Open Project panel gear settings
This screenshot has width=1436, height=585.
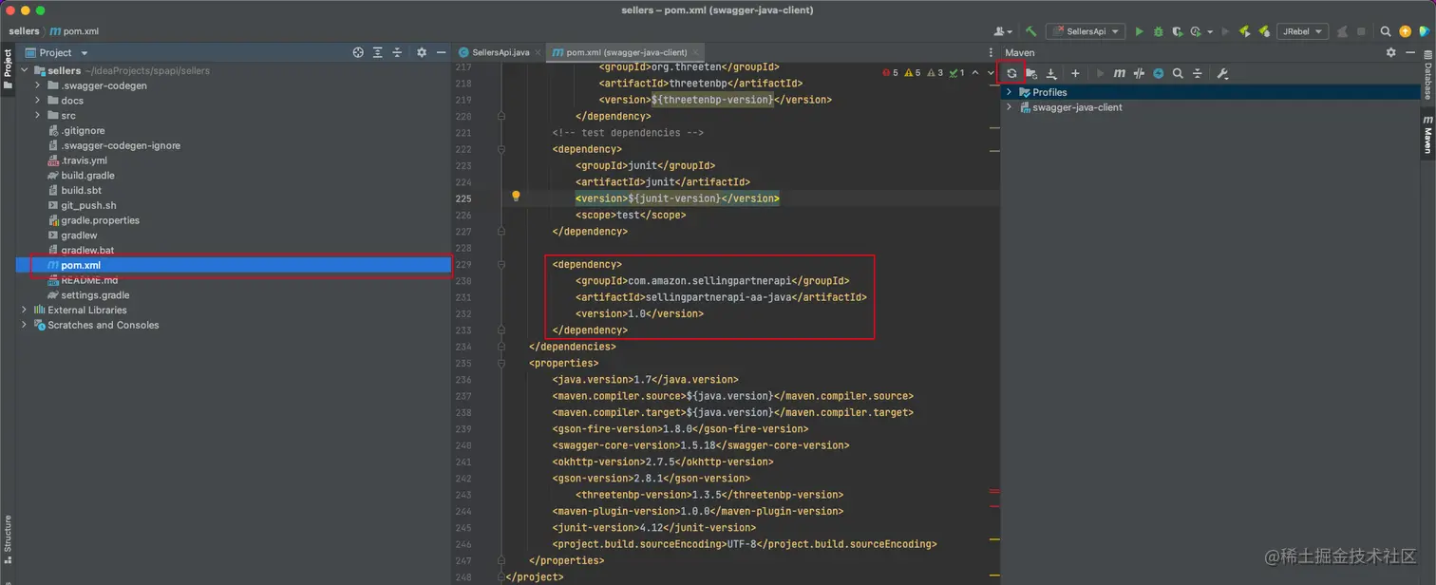[x=422, y=52]
